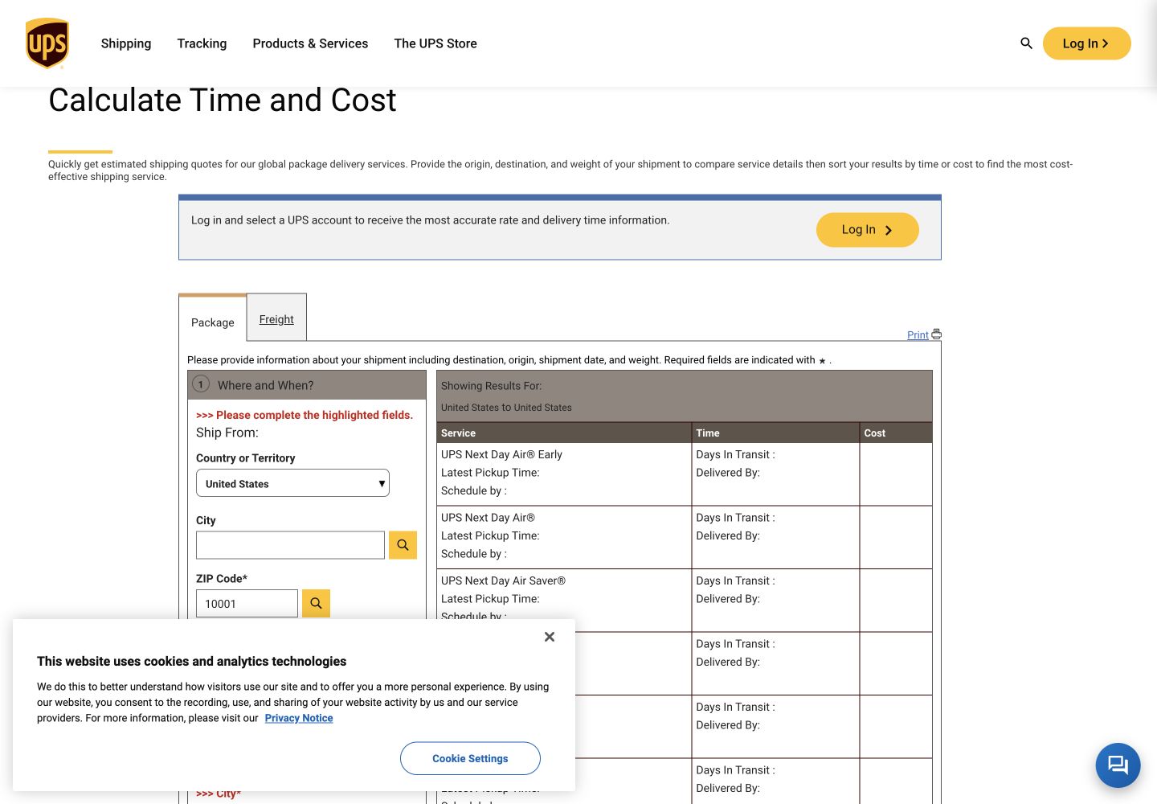
Task: Click 'Please complete the highlighted fields' message
Action: click(305, 415)
